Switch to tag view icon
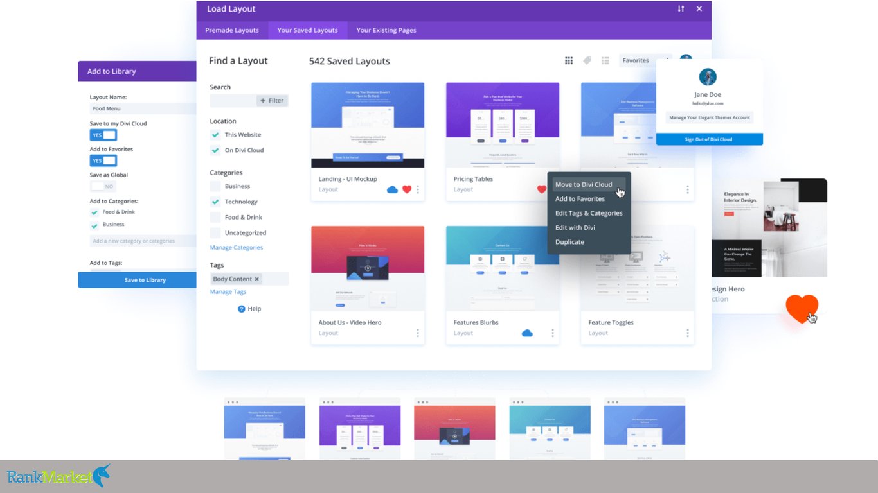Viewport: 878px width, 493px height. pos(587,60)
